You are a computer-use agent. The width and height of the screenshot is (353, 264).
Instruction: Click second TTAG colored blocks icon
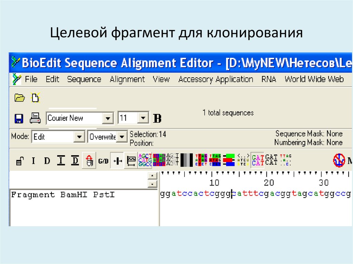pos(215,160)
